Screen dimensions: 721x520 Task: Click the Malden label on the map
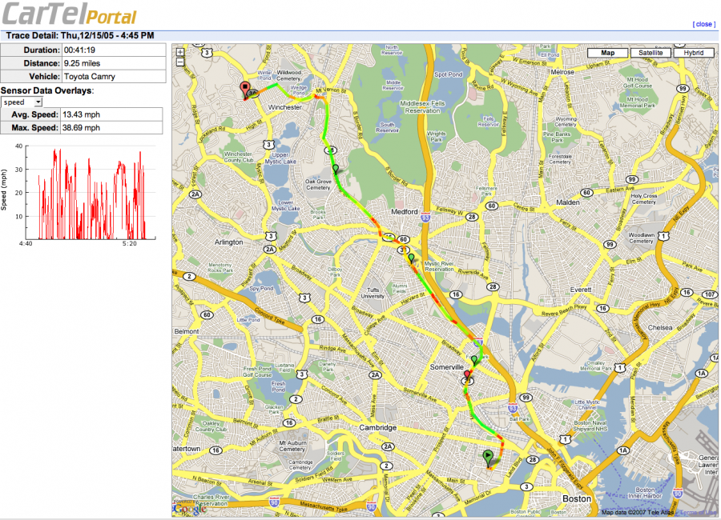[x=568, y=202]
